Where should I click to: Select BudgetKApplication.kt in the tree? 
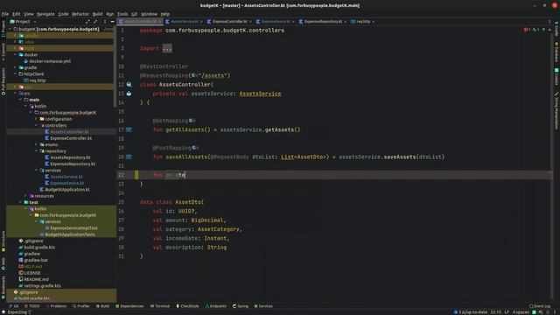(67, 190)
